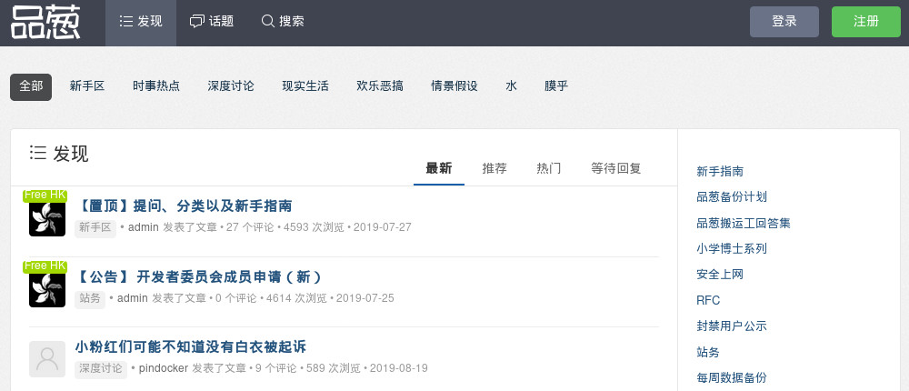Screen dimensions: 909x391
Task: Open admin avatar on 【置顶】 post
Action: tap(47, 218)
